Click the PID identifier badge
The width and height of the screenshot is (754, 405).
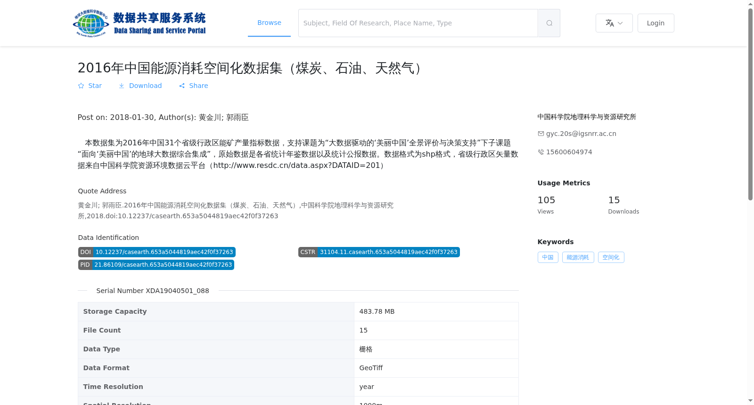156,265
